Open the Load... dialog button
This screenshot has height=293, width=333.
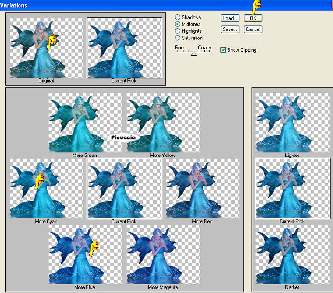(230, 18)
